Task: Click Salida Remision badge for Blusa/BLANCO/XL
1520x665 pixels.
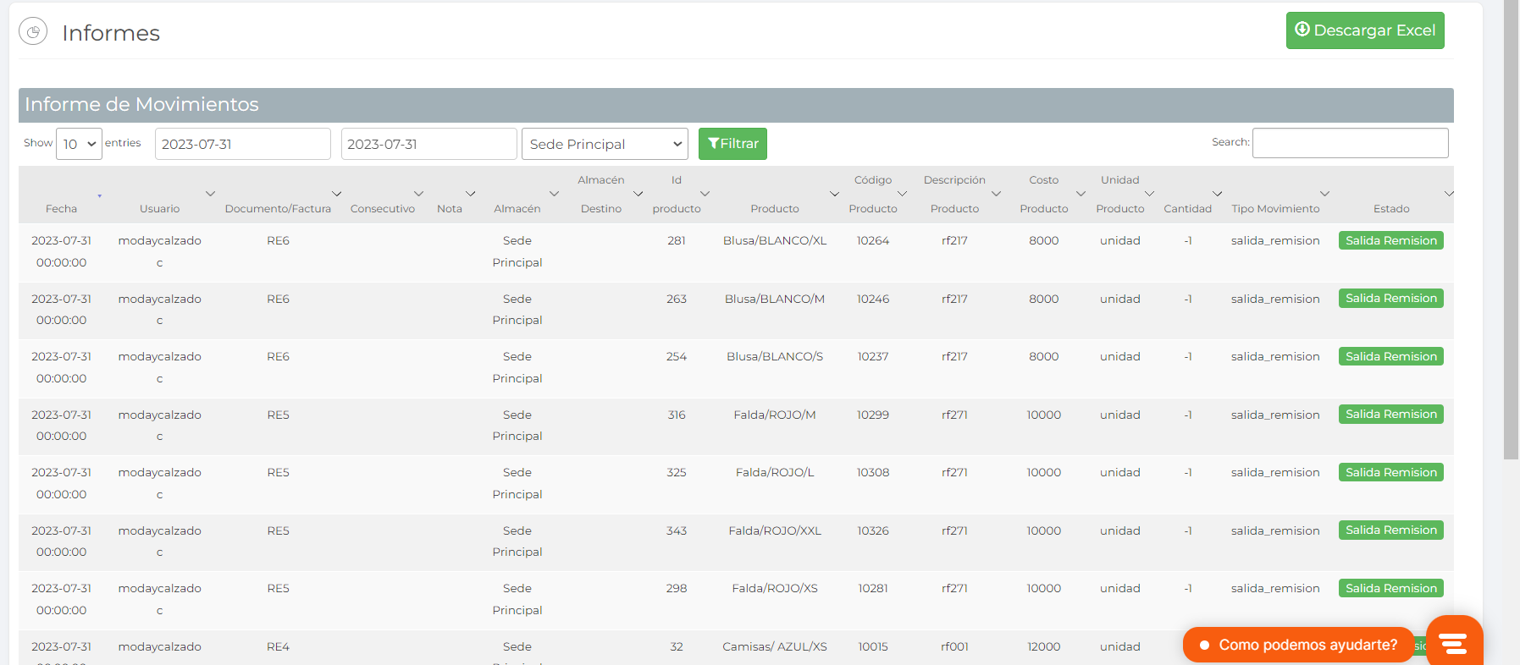Action: tap(1391, 240)
